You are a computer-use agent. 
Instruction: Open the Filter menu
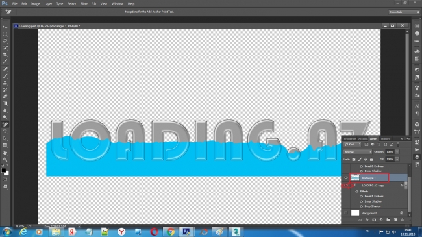(84, 4)
